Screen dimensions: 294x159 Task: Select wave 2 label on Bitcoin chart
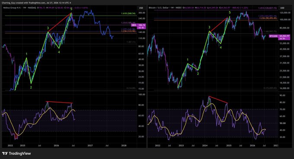point(198,74)
